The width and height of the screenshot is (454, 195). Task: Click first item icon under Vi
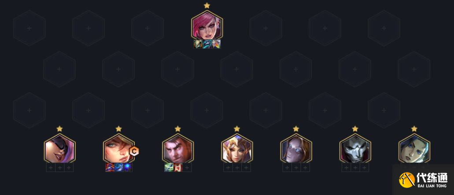point(198,44)
